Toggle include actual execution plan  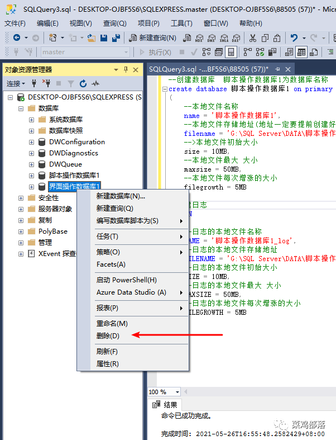click(248, 52)
